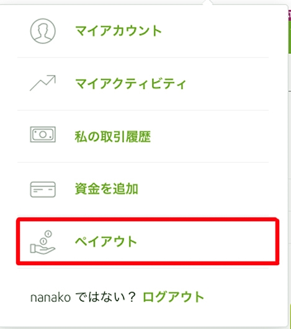The height and width of the screenshot is (329, 291).
Task: Click the rising trend arrow icon
Action: point(43,83)
